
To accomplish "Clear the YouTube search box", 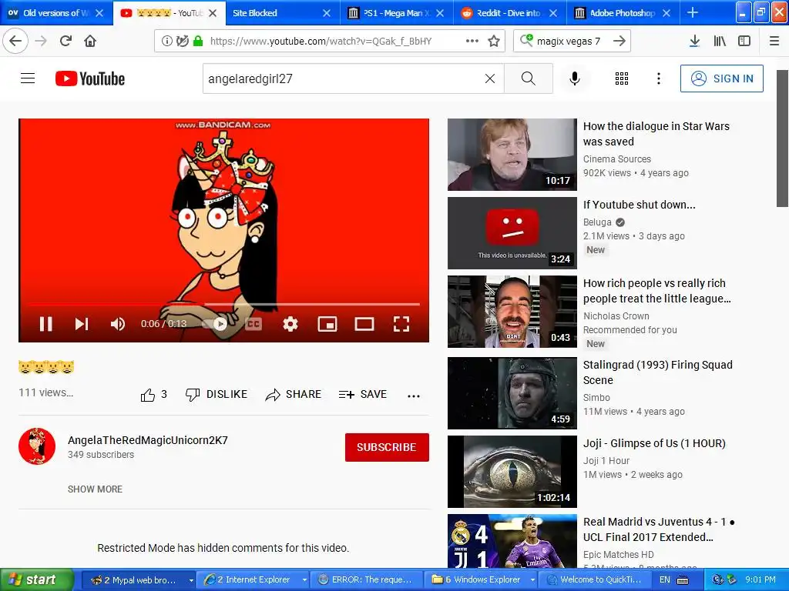I will [489, 78].
